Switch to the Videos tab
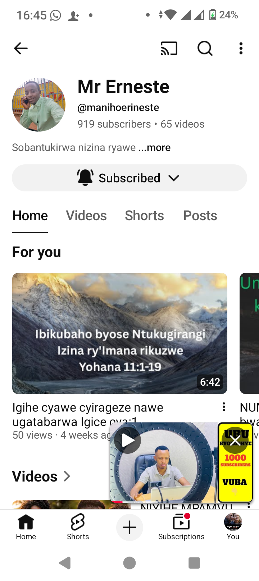Viewport: 259px width, 581px height. pos(86,216)
